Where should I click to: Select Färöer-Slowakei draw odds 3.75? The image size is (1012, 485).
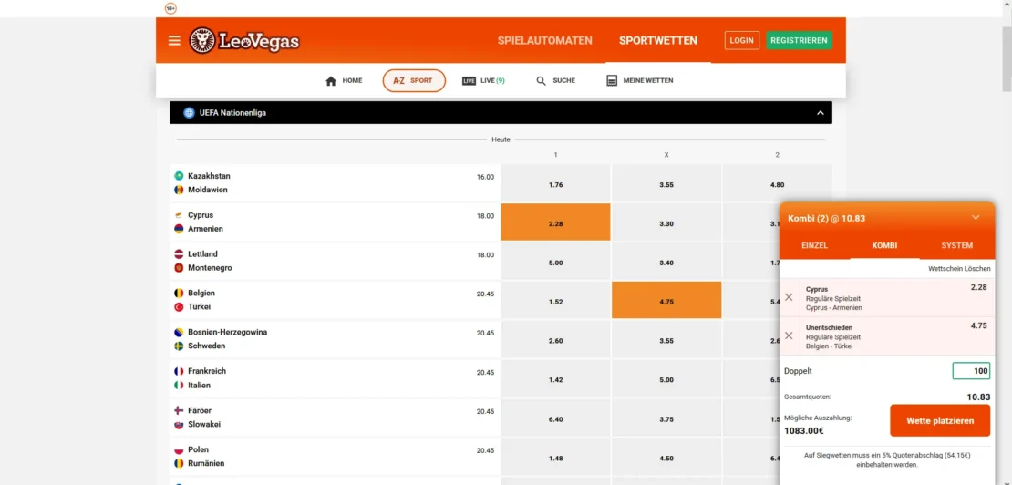(x=666, y=418)
